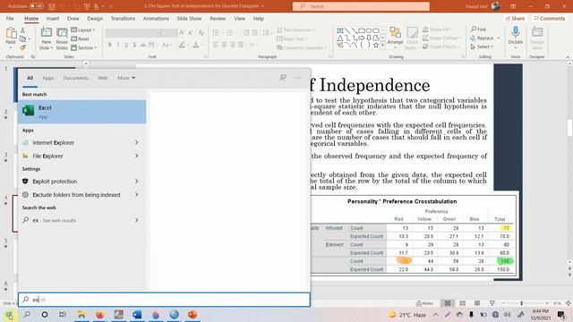Open the font name combo box

coord(133,33)
